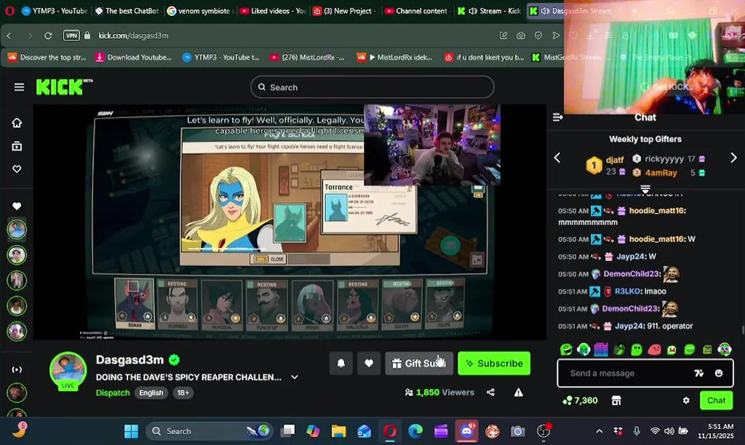Open top gifter djatf's name
745x445 pixels.
click(615, 159)
